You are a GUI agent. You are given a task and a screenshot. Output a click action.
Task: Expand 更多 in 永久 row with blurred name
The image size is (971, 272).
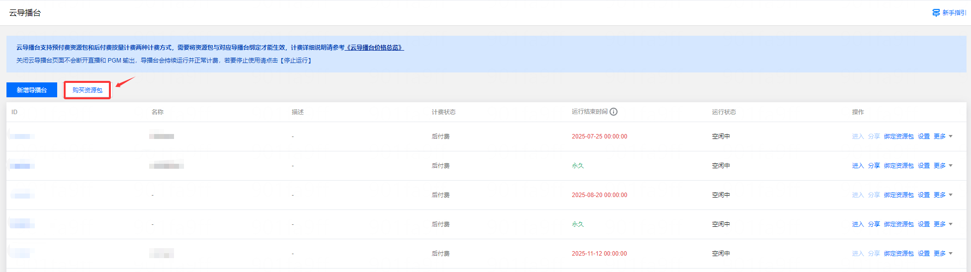(x=943, y=166)
